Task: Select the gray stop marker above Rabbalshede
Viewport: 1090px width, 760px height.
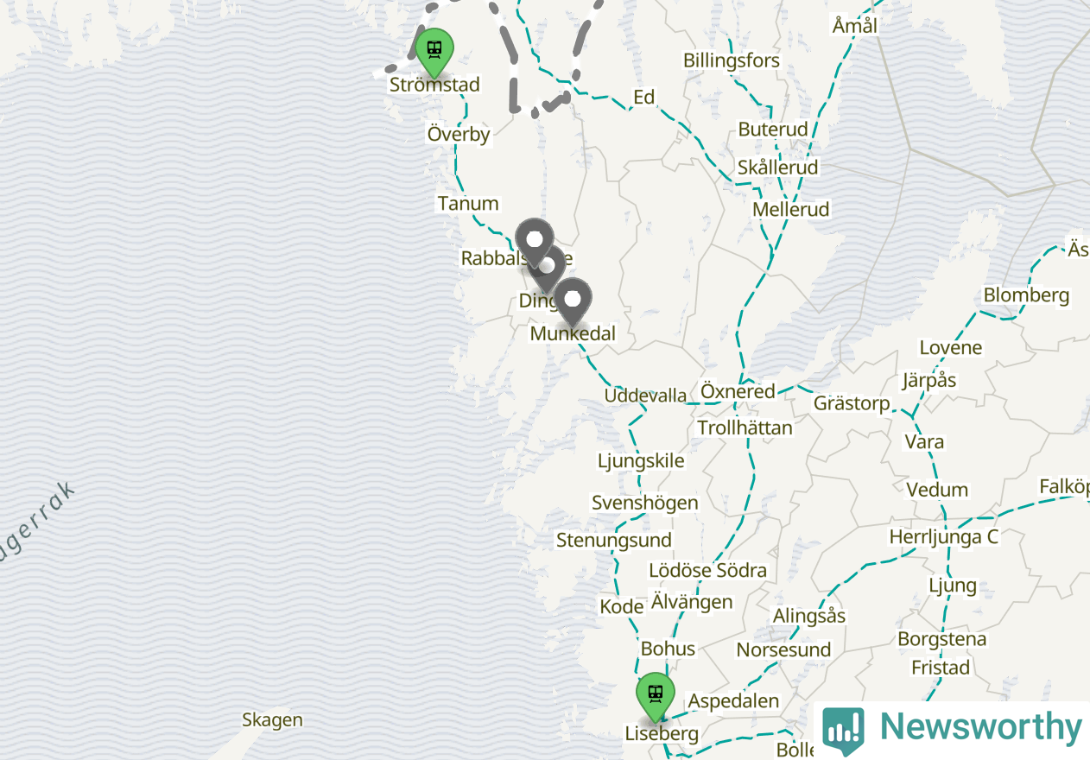Action: click(535, 241)
